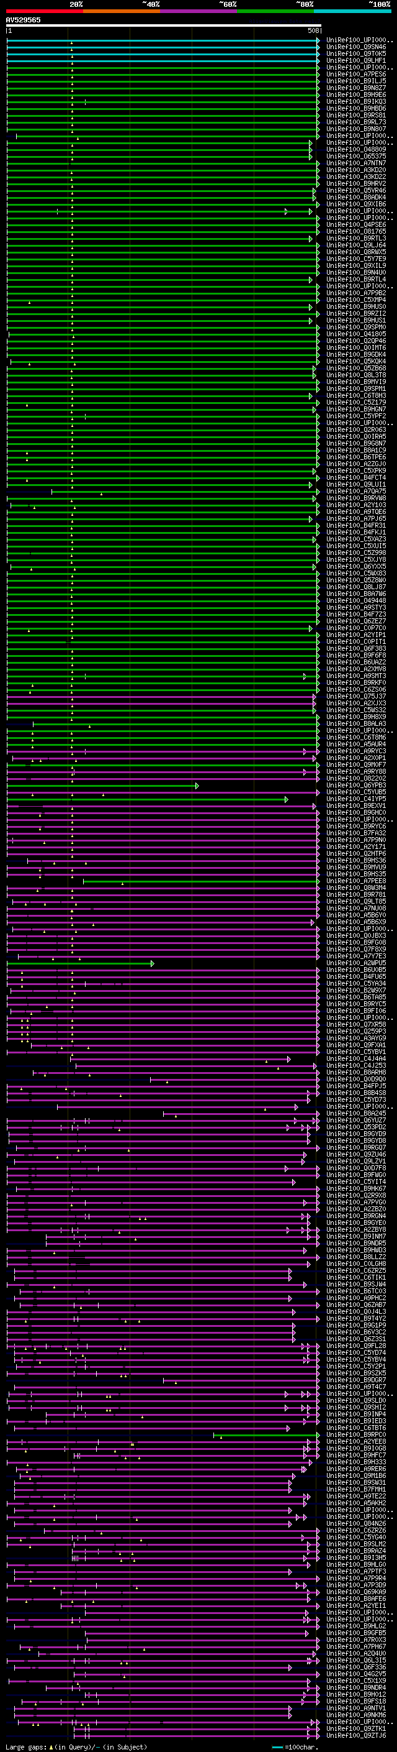The height and width of the screenshot is (1752, 397).
Task: Click the UniRef100_Q9ZTK1 entry
Action: click(356, 1728)
